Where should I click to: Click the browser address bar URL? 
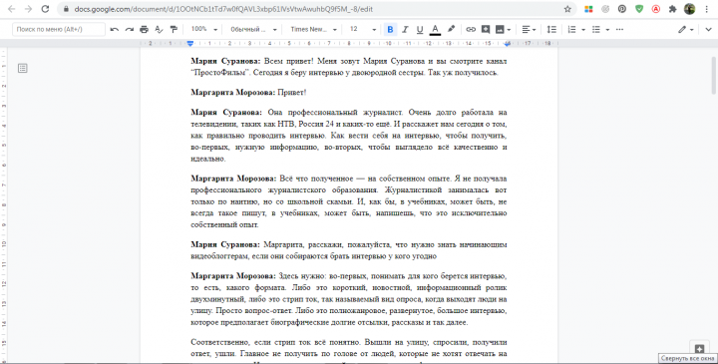(x=223, y=9)
